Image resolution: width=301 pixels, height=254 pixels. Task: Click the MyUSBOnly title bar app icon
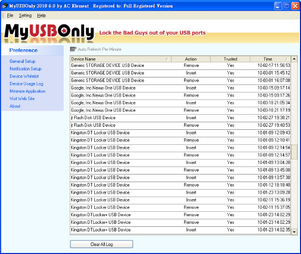5,6
